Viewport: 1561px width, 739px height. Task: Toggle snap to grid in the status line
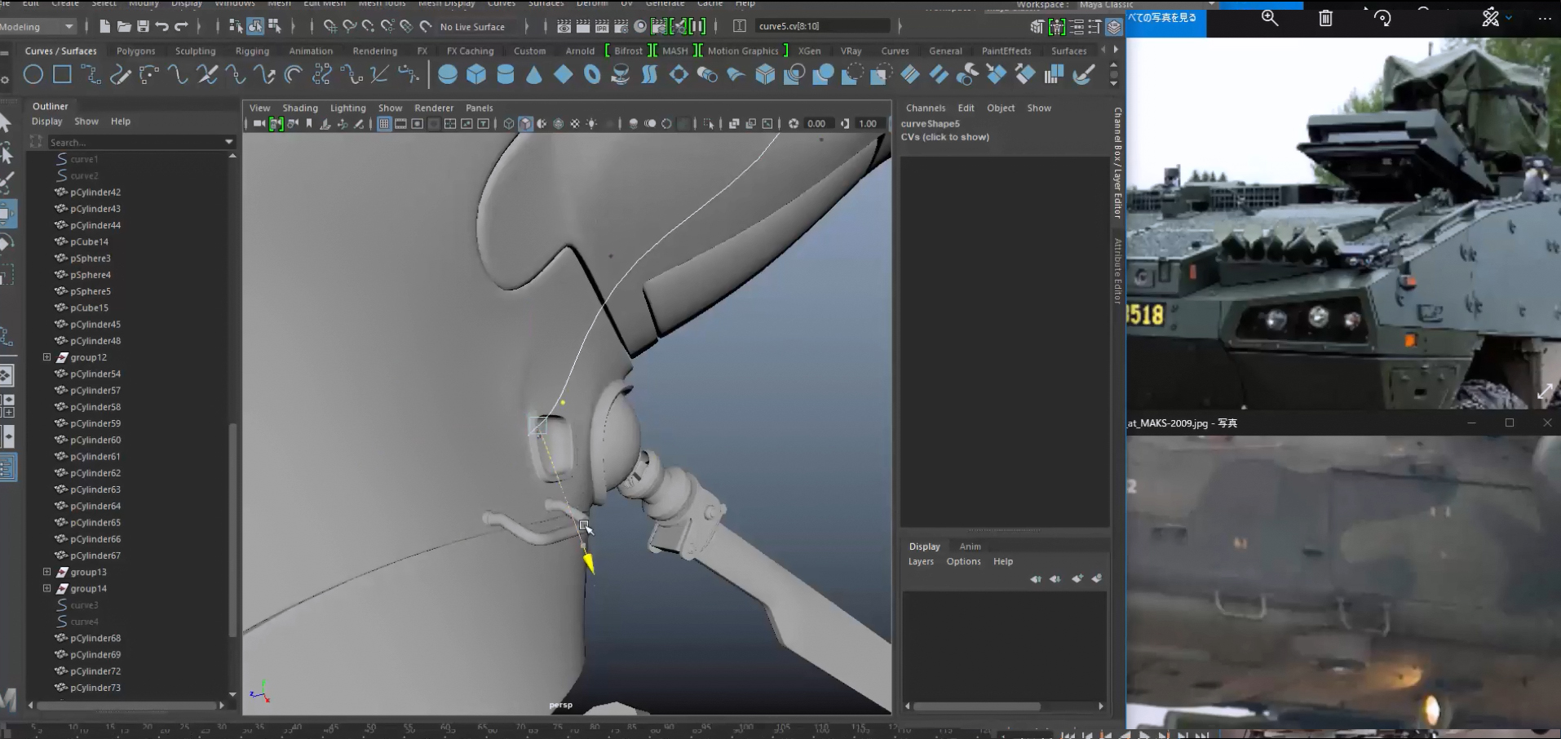pos(331,25)
